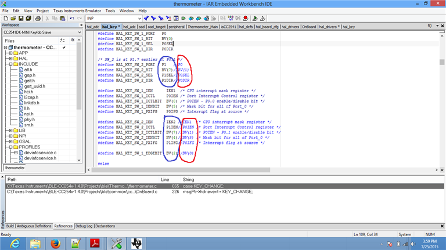Click the Redo arrow icon
This screenshot has width=446, height=250.
pyautogui.click(x=80, y=19)
